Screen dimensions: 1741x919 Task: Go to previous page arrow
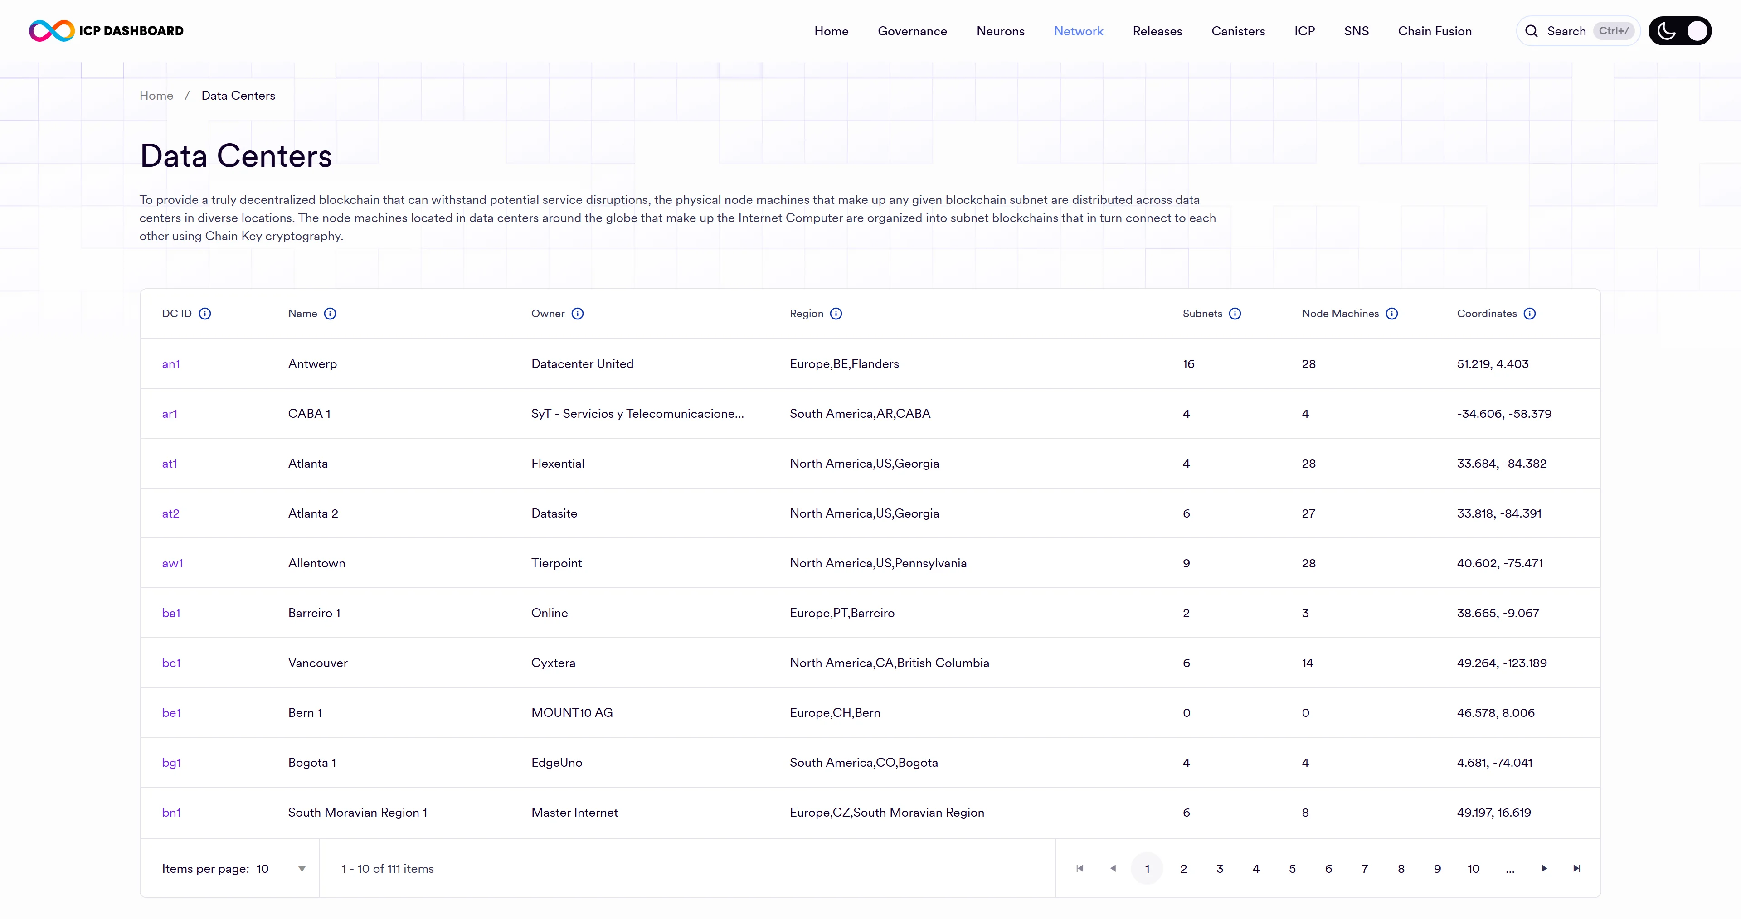pyautogui.click(x=1113, y=868)
